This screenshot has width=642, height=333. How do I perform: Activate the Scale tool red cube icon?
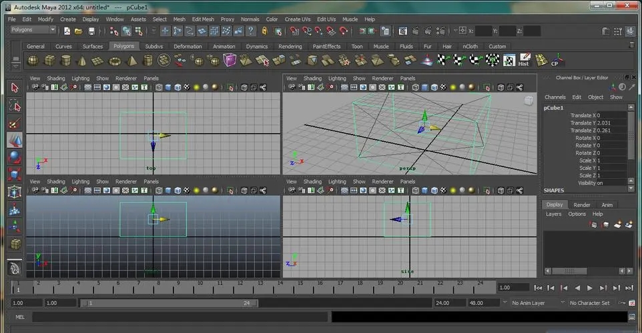tap(15, 174)
